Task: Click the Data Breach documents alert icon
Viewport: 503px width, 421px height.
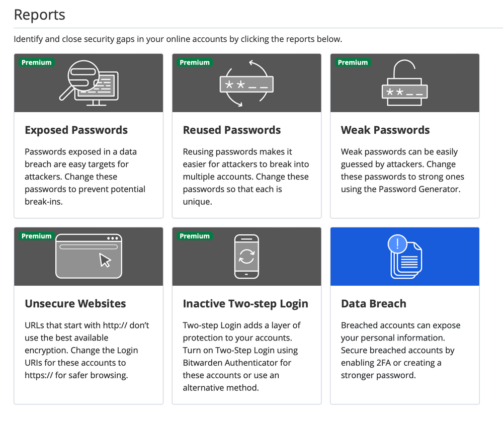Action: click(x=405, y=257)
